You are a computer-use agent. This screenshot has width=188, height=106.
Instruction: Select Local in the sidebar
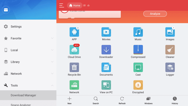[x=28, y=50]
